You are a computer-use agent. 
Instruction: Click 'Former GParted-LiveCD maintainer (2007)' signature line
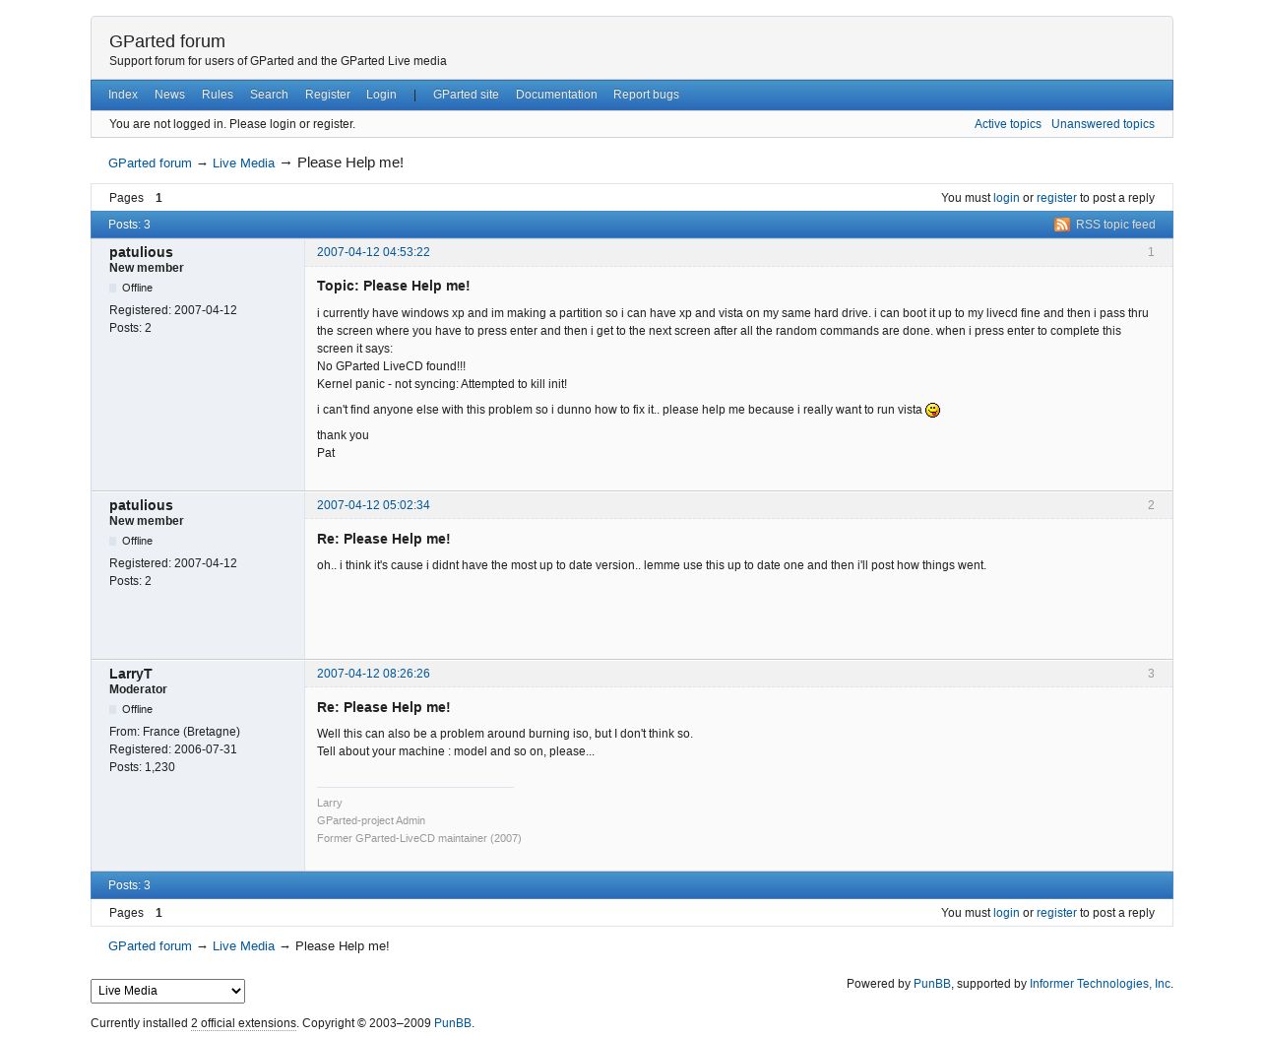tap(418, 838)
